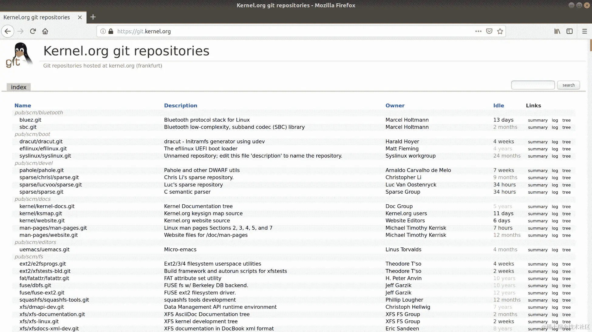592x332 pixels.
Task: Reload the current page
Action: (x=33, y=31)
